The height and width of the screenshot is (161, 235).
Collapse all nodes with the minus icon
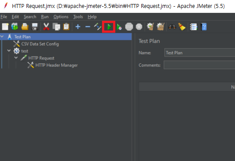(87, 27)
